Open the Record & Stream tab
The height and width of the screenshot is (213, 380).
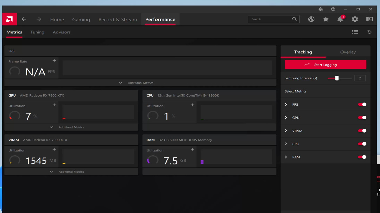(x=118, y=20)
